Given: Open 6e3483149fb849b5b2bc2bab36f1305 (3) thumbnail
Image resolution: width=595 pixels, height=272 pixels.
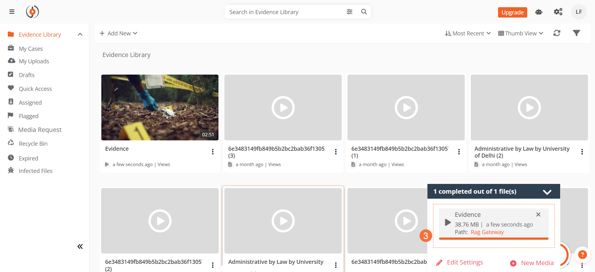Looking at the screenshot, I should click(x=283, y=107).
